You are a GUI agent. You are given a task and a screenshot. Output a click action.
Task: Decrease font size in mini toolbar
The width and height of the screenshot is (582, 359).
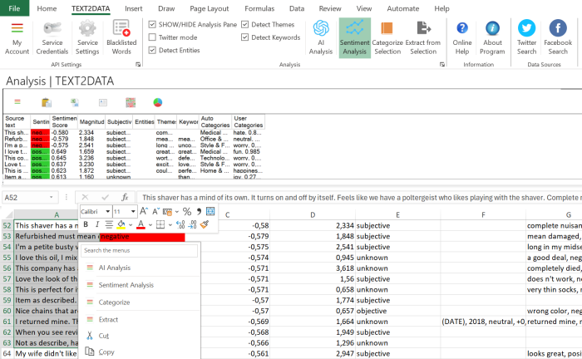pos(155,211)
